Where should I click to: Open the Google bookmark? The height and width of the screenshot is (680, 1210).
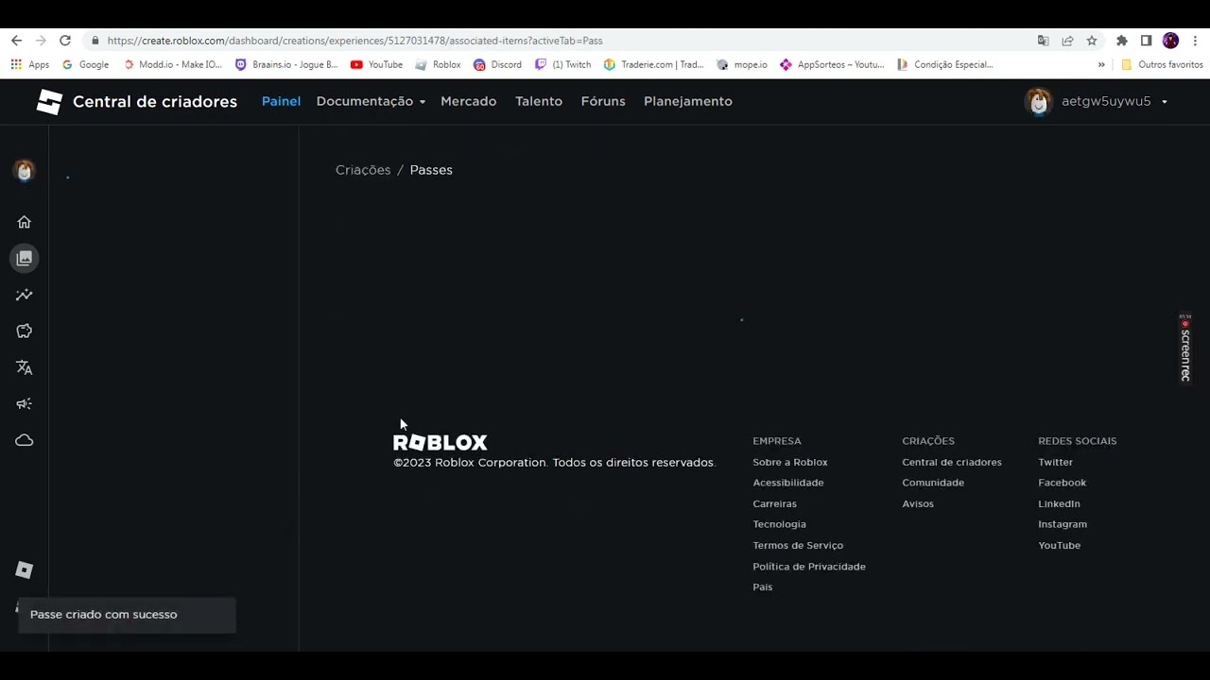pyautogui.click(x=85, y=64)
